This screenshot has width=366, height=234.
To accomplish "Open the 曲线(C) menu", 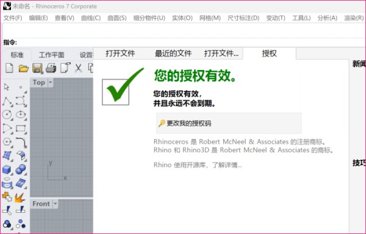I will point(91,18).
